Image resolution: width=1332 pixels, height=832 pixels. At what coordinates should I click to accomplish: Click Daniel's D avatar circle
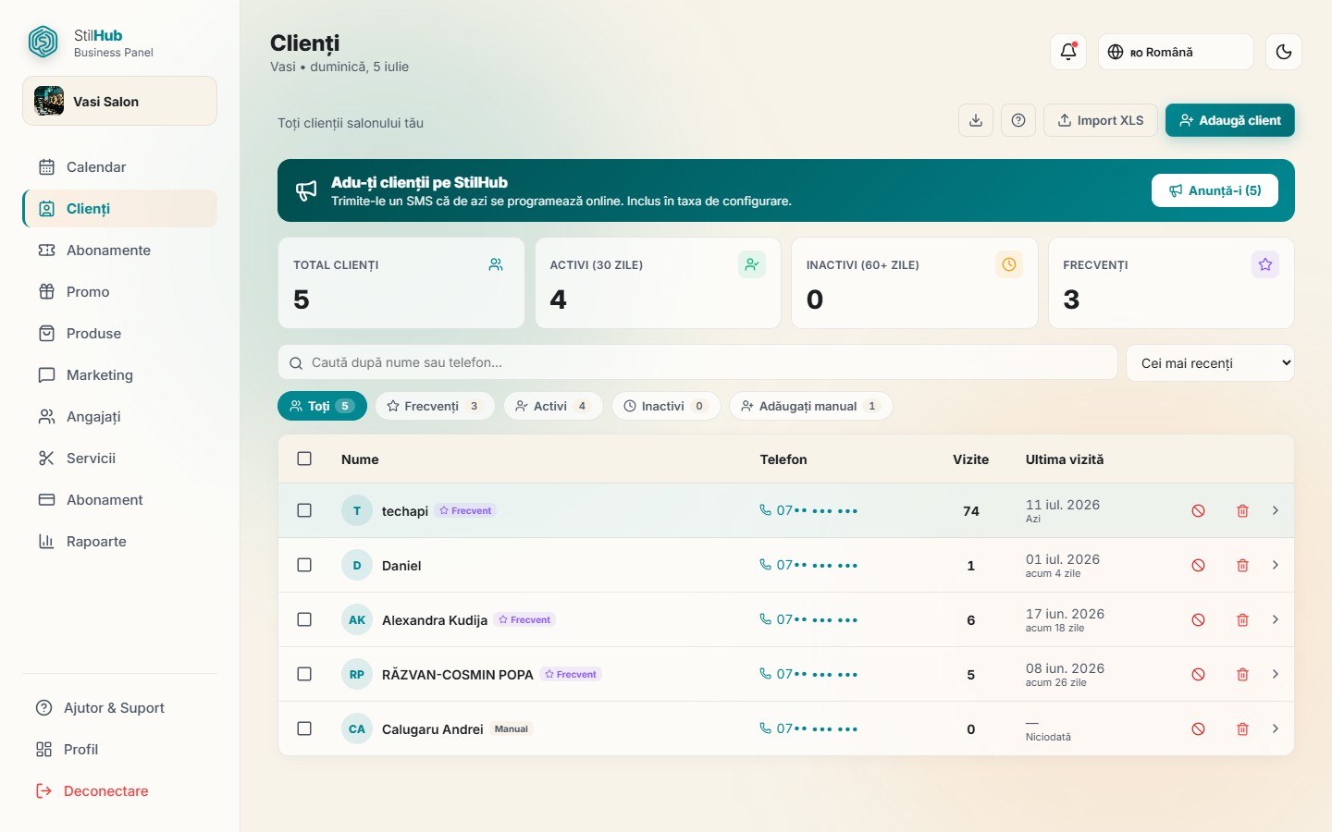pos(357,565)
